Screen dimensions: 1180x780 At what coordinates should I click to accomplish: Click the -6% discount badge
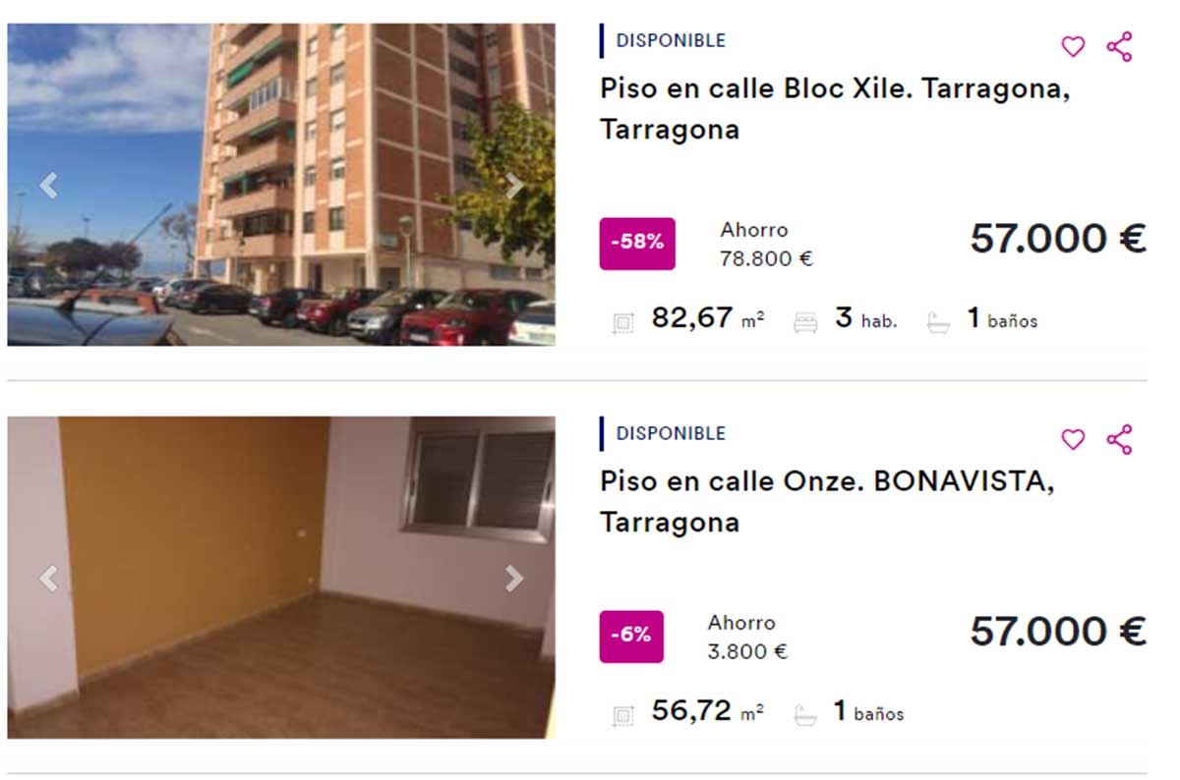pyautogui.click(x=631, y=637)
